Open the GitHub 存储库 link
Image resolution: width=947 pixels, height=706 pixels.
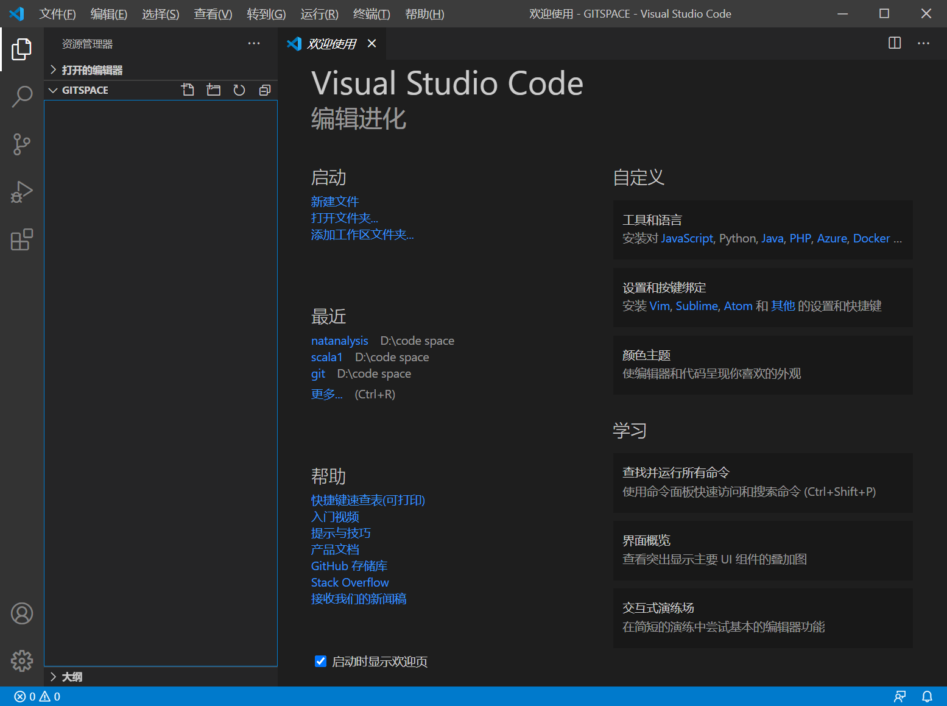[350, 566]
